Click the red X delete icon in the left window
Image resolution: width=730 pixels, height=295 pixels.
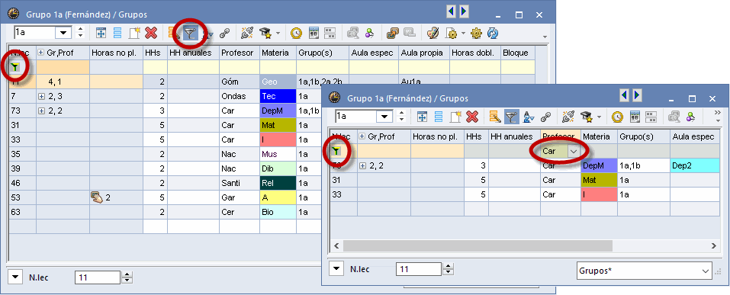[151, 33]
